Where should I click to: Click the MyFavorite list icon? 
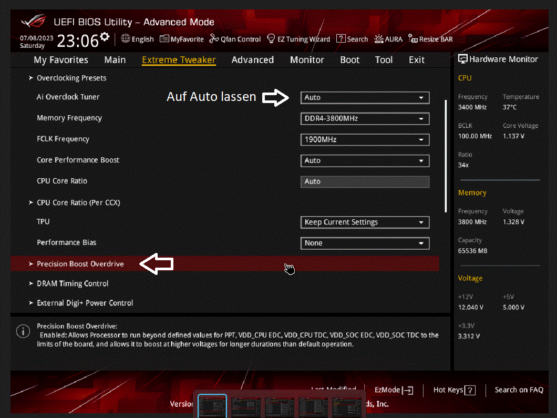click(x=164, y=39)
